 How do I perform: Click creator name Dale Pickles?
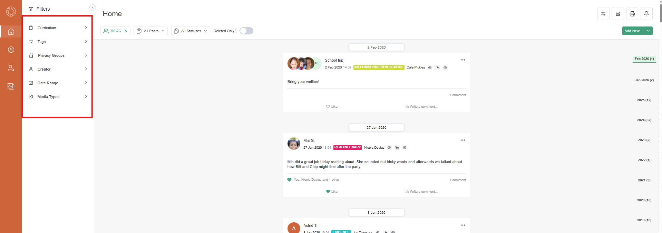(416, 67)
